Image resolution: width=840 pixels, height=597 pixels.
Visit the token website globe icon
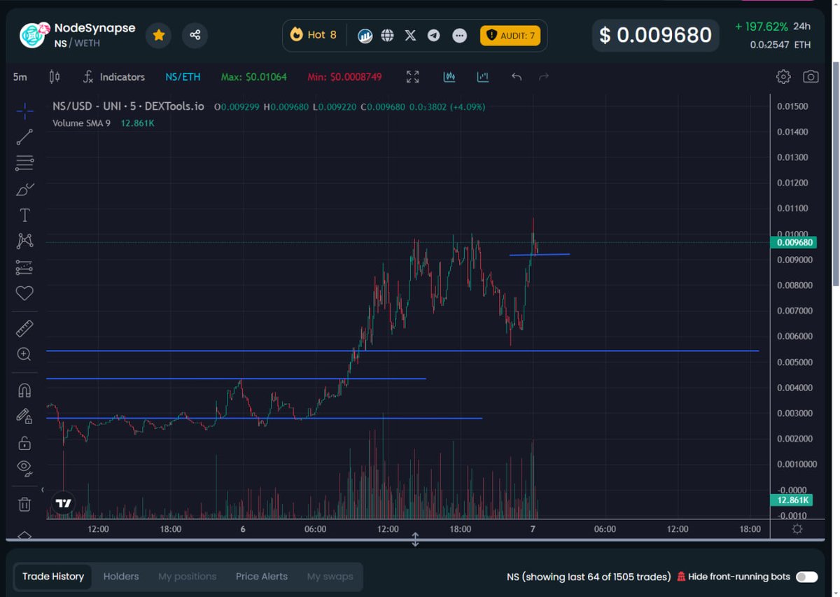click(387, 35)
